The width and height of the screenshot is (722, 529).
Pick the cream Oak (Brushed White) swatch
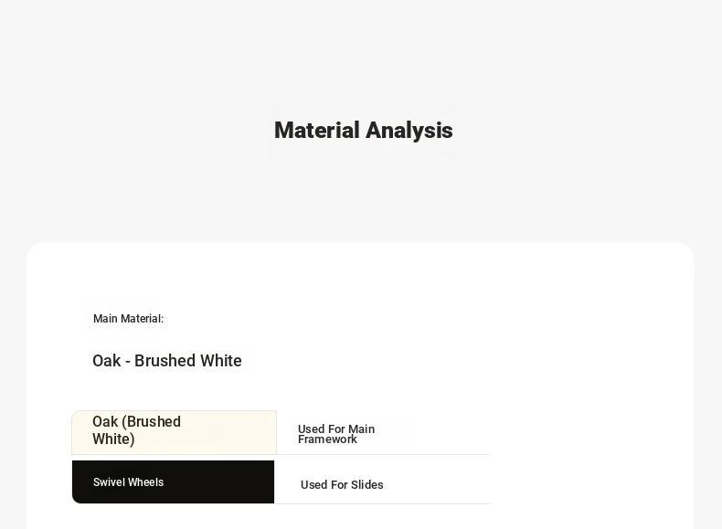pos(174,432)
